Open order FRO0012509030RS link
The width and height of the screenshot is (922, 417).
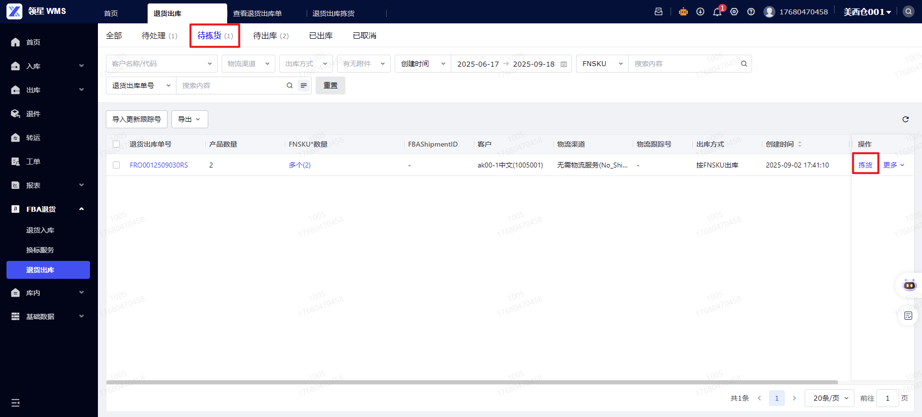[159, 165]
